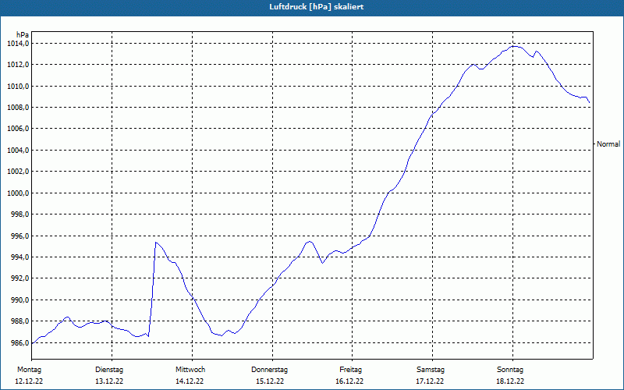Click the Freitag day label

pos(350,370)
